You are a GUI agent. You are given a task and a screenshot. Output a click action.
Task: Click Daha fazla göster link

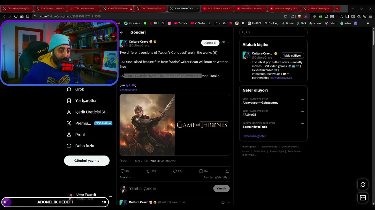(x=254, y=136)
